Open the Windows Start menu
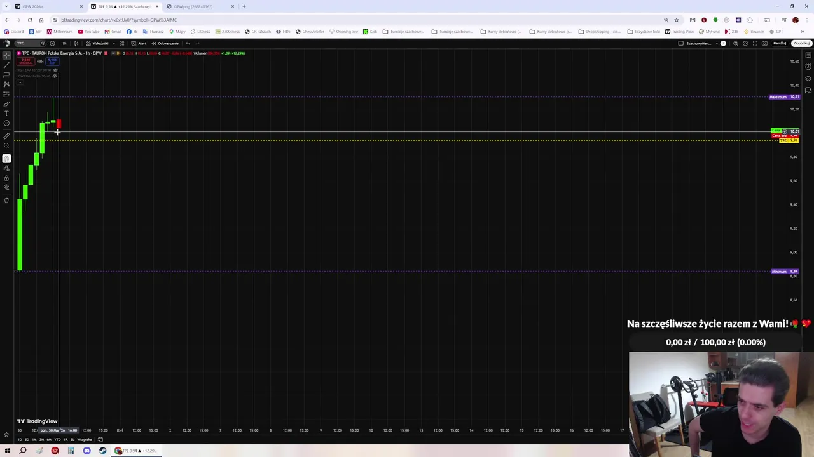This screenshot has height=457, width=814. [8, 451]
